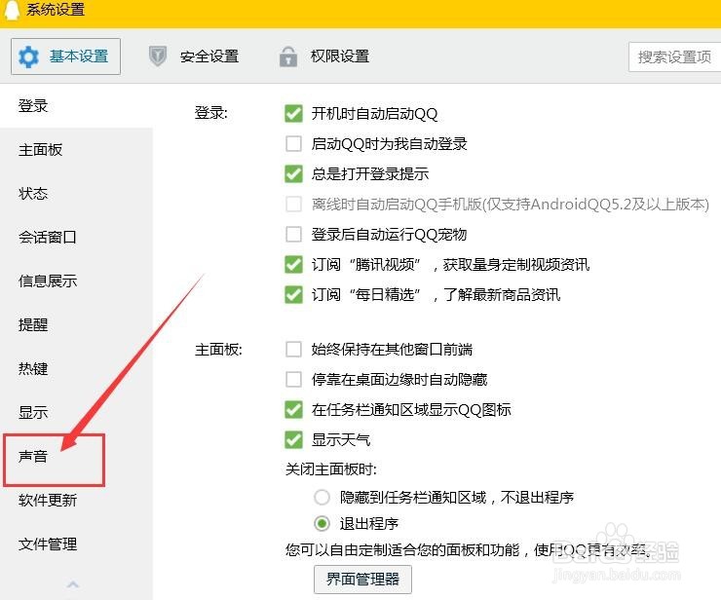Click the 界面管理器 button
Screen dimensions: 721x600
pyautogui.click(x=362, y=580)
